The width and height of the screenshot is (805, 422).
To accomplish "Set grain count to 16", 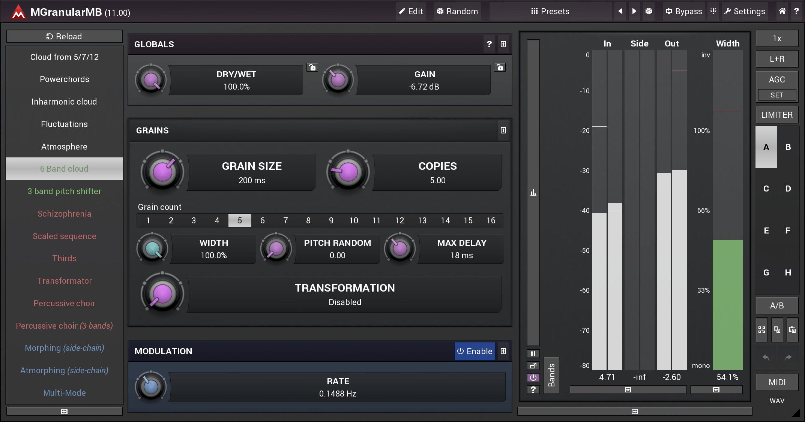I will pos(491,220).
